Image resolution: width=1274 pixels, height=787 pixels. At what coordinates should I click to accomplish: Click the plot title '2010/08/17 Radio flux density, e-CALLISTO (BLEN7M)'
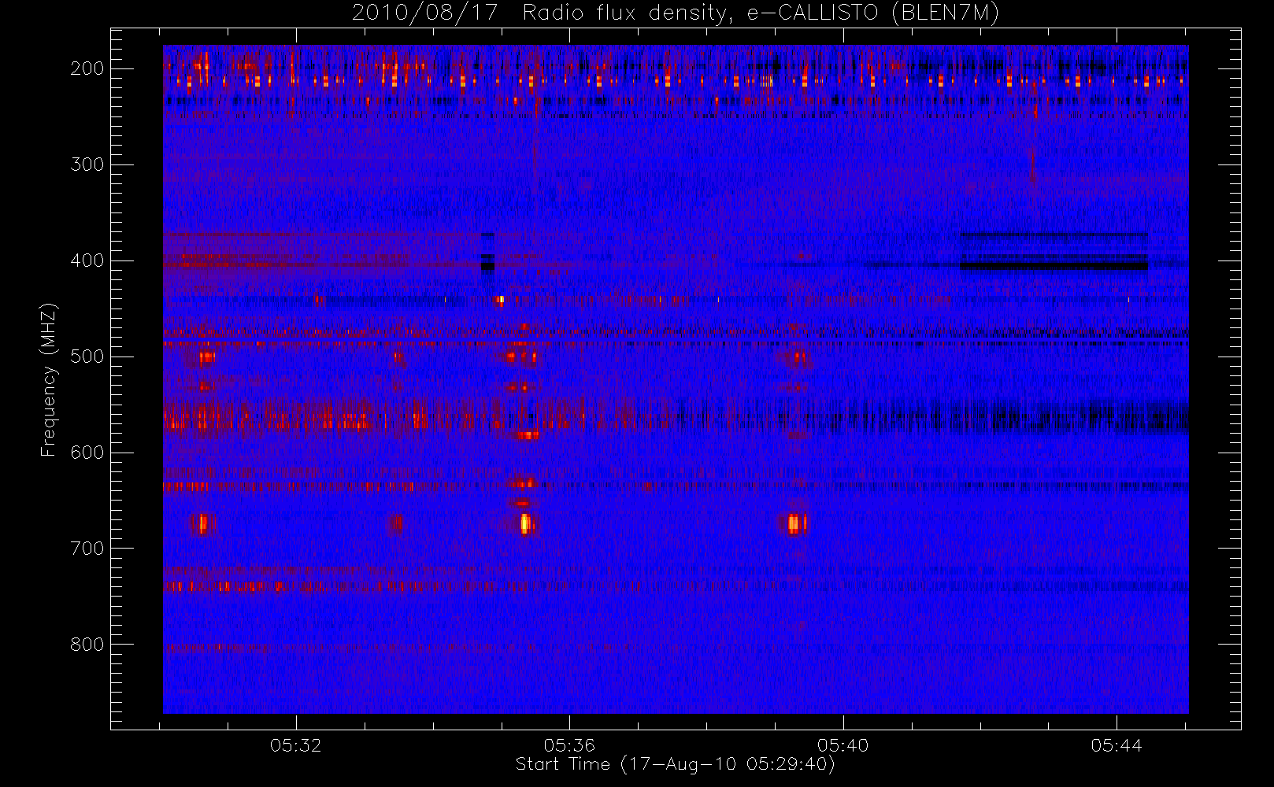pos(676,13)
